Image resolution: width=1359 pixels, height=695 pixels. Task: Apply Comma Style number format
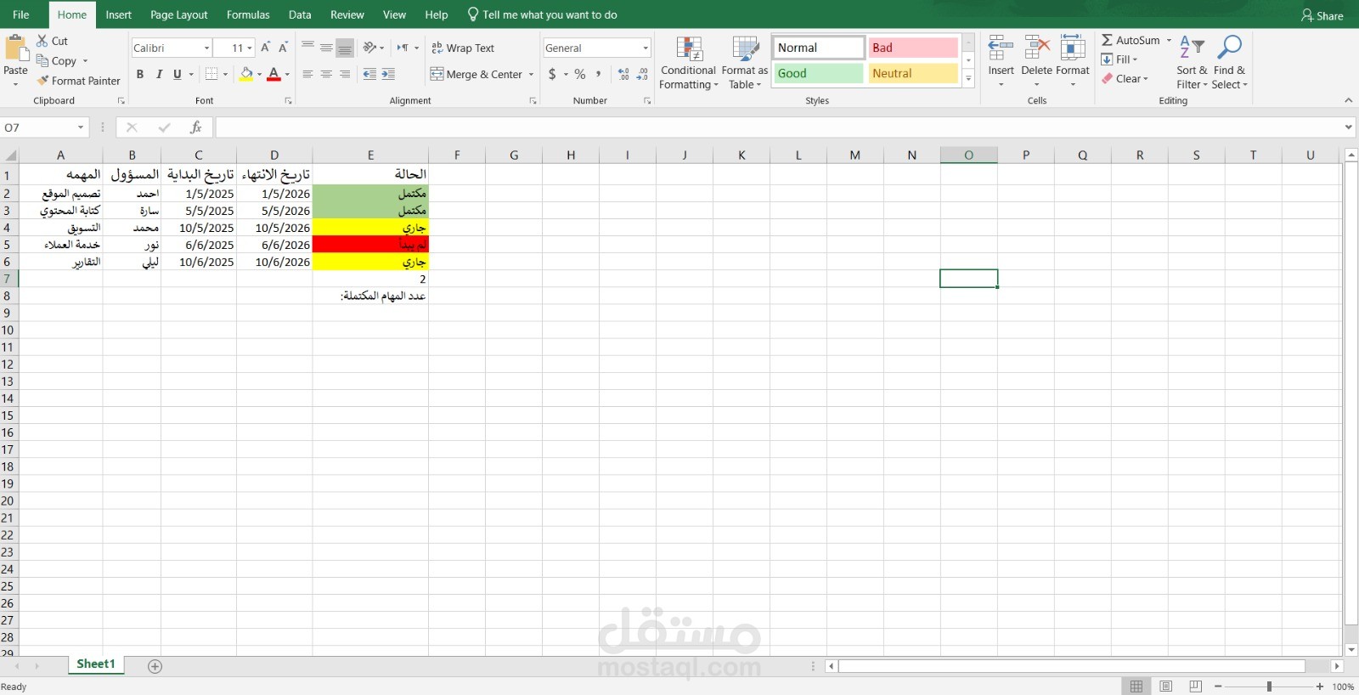click(x=599, y=74)
